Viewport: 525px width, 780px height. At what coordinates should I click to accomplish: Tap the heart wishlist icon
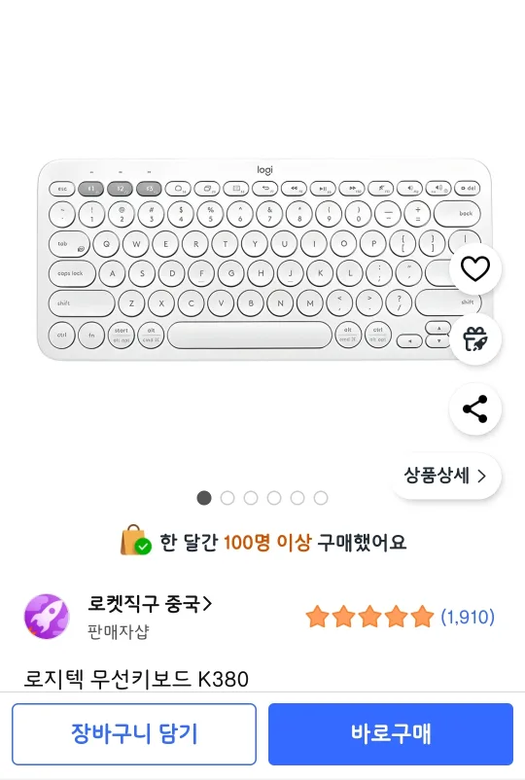click(x=475, y=269)
